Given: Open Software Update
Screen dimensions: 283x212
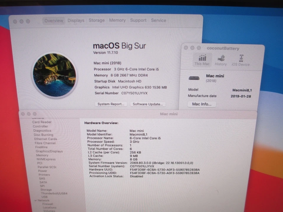Looking at the screenshot, I should point(147,104).
